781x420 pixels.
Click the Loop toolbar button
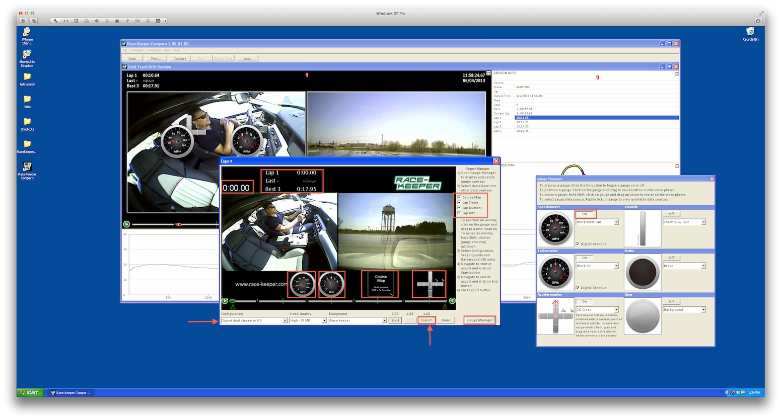pyautogui.click(x=247, y=58)
